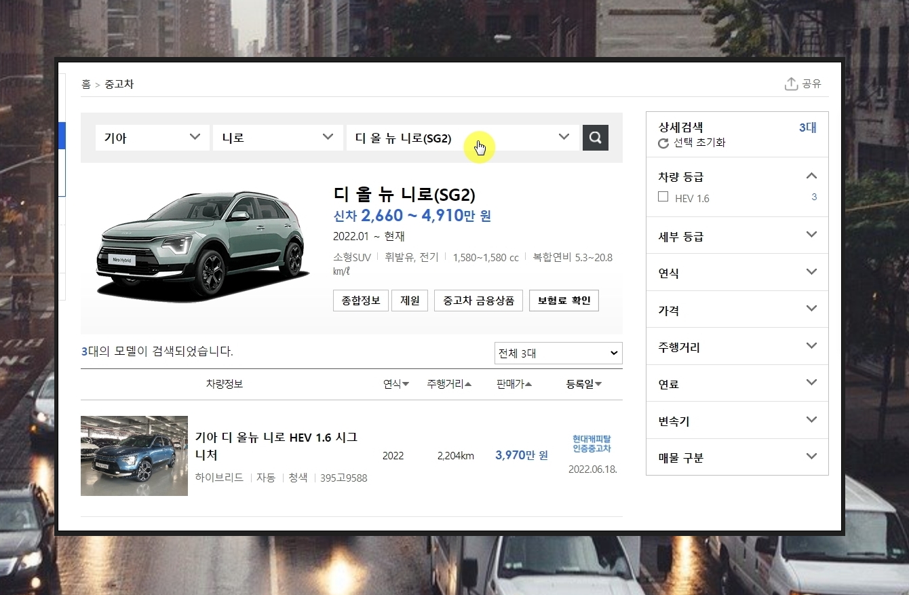Click the 보험료 확인 button
The width and height of the screenshot is (909, 595).
[x=564, y=300]
